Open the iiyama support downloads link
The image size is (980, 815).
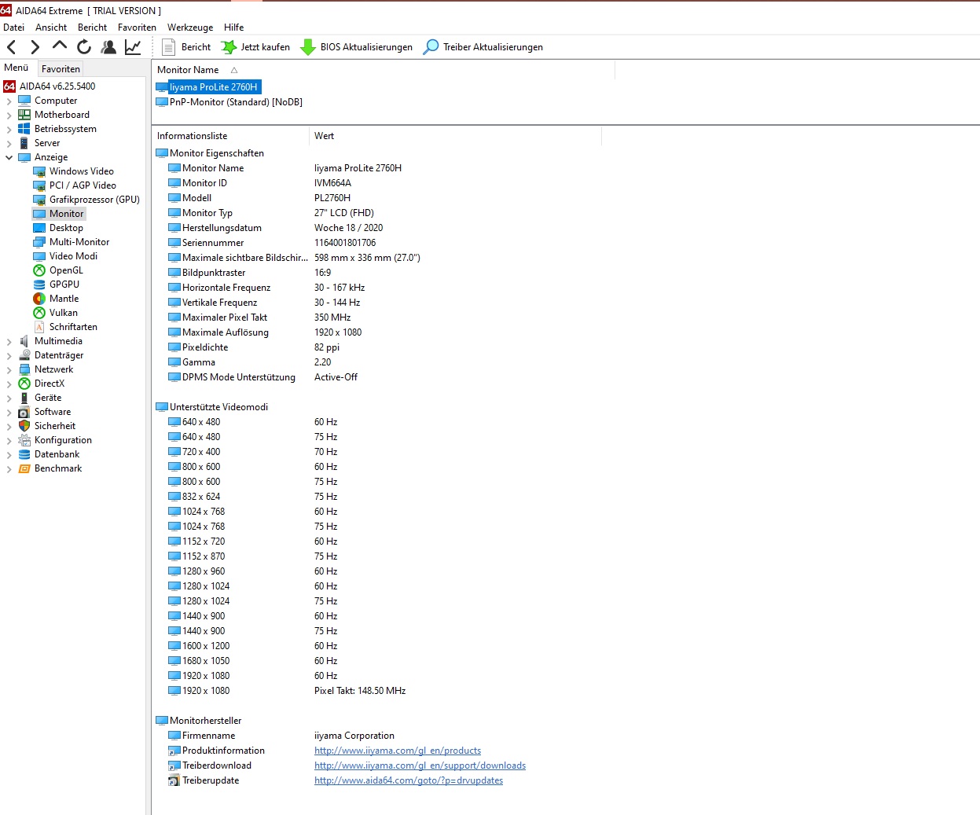pyautogui.click(x=420, y=765)
